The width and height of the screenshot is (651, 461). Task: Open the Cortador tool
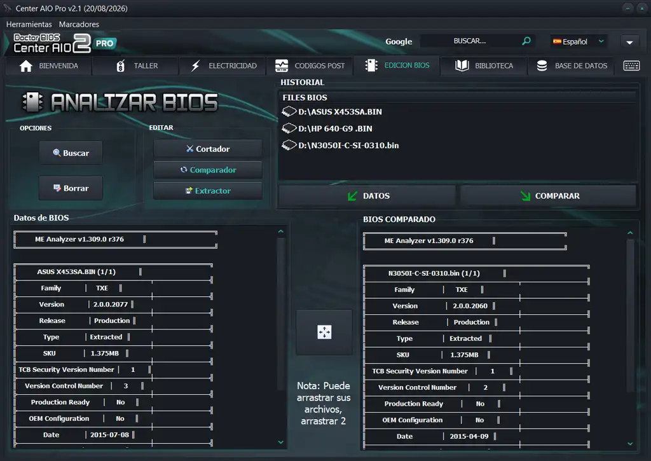coord(208,149)
